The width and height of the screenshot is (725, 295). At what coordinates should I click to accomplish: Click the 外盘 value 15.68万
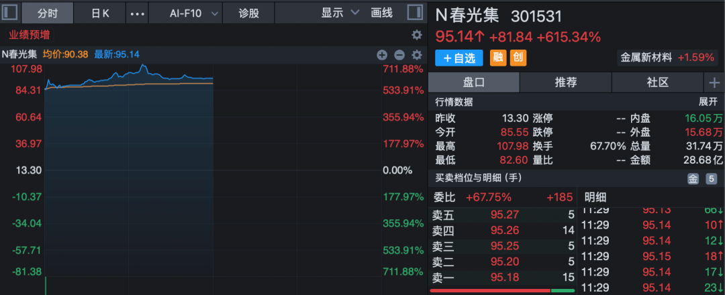[704, 132]
